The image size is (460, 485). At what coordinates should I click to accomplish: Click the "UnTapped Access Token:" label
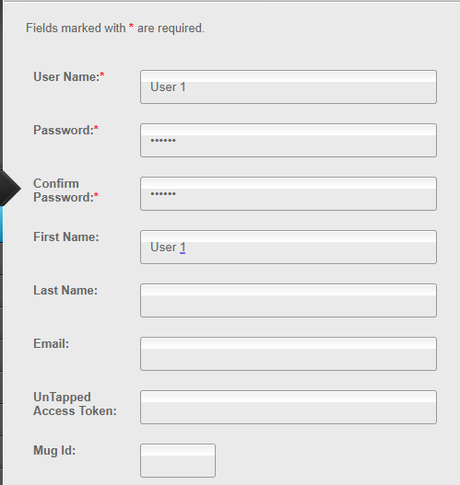75,404
